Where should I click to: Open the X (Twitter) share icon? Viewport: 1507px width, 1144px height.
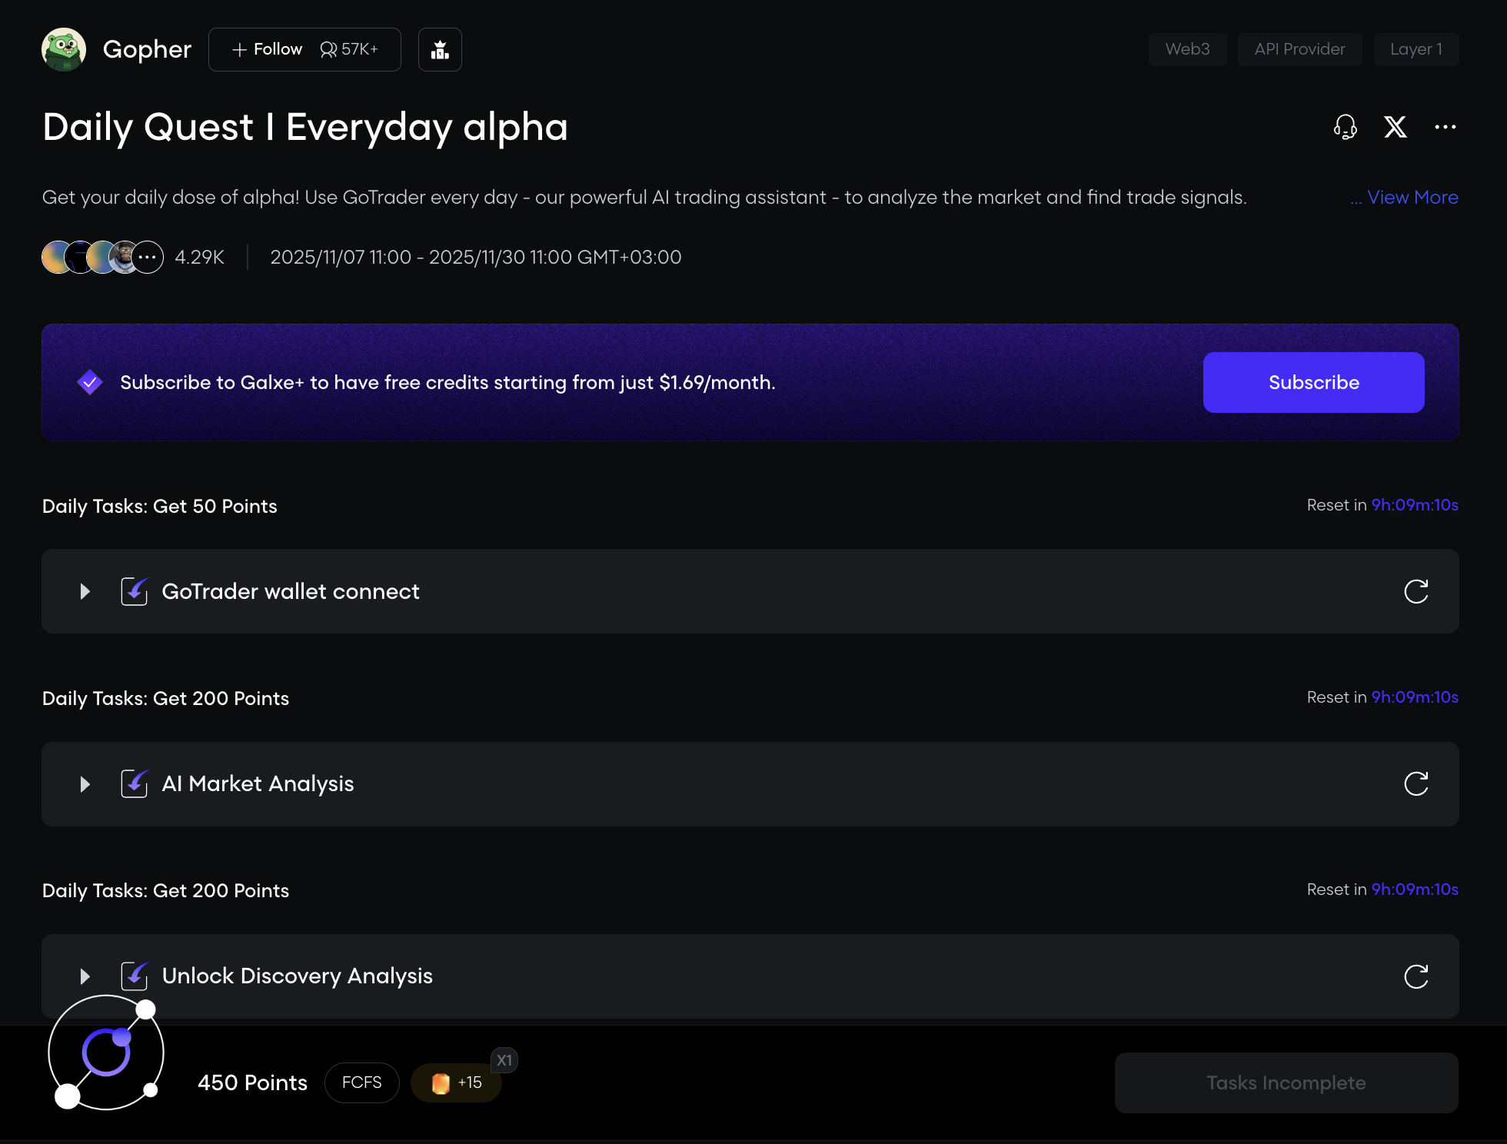[x=1396, y=127]
